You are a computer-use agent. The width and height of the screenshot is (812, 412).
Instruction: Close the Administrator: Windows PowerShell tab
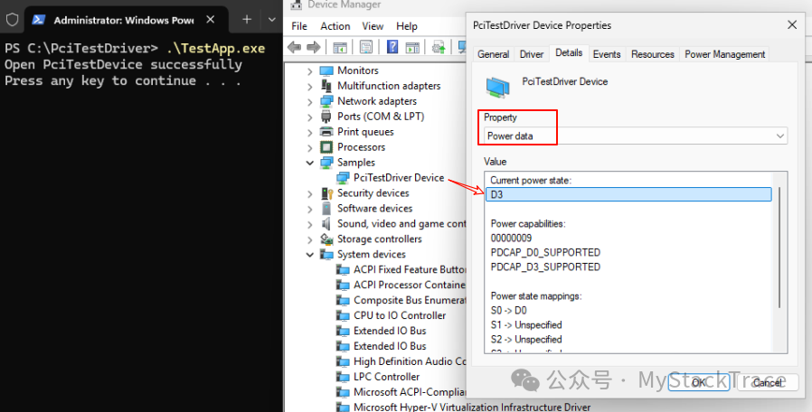click(x=211, y=20)
